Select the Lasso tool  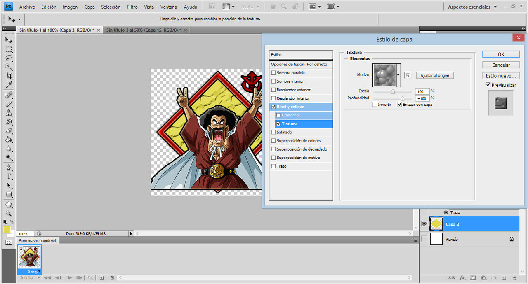tap(9, 58)
